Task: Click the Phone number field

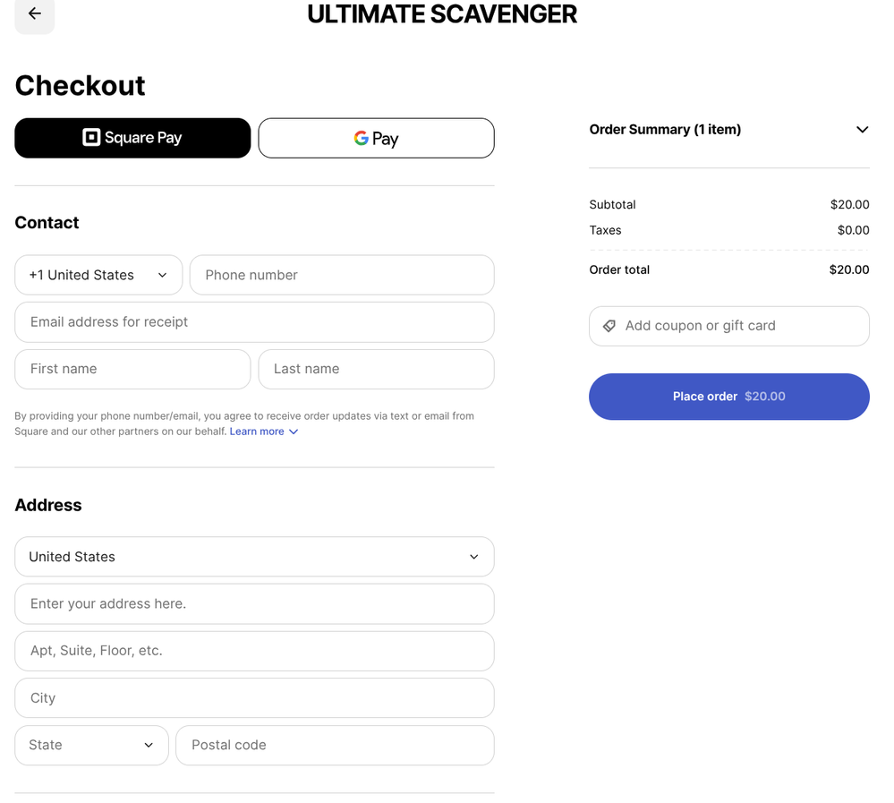Action: click(342, 275)
